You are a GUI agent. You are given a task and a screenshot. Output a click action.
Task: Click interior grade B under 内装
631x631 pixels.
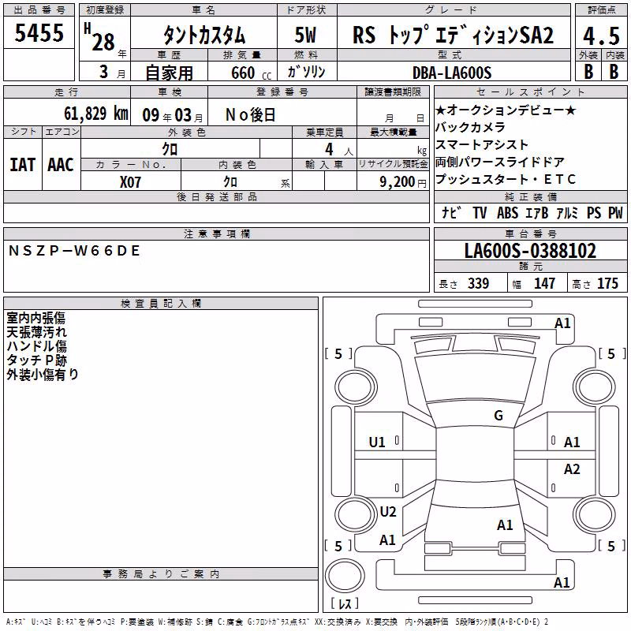pos(614,72)
